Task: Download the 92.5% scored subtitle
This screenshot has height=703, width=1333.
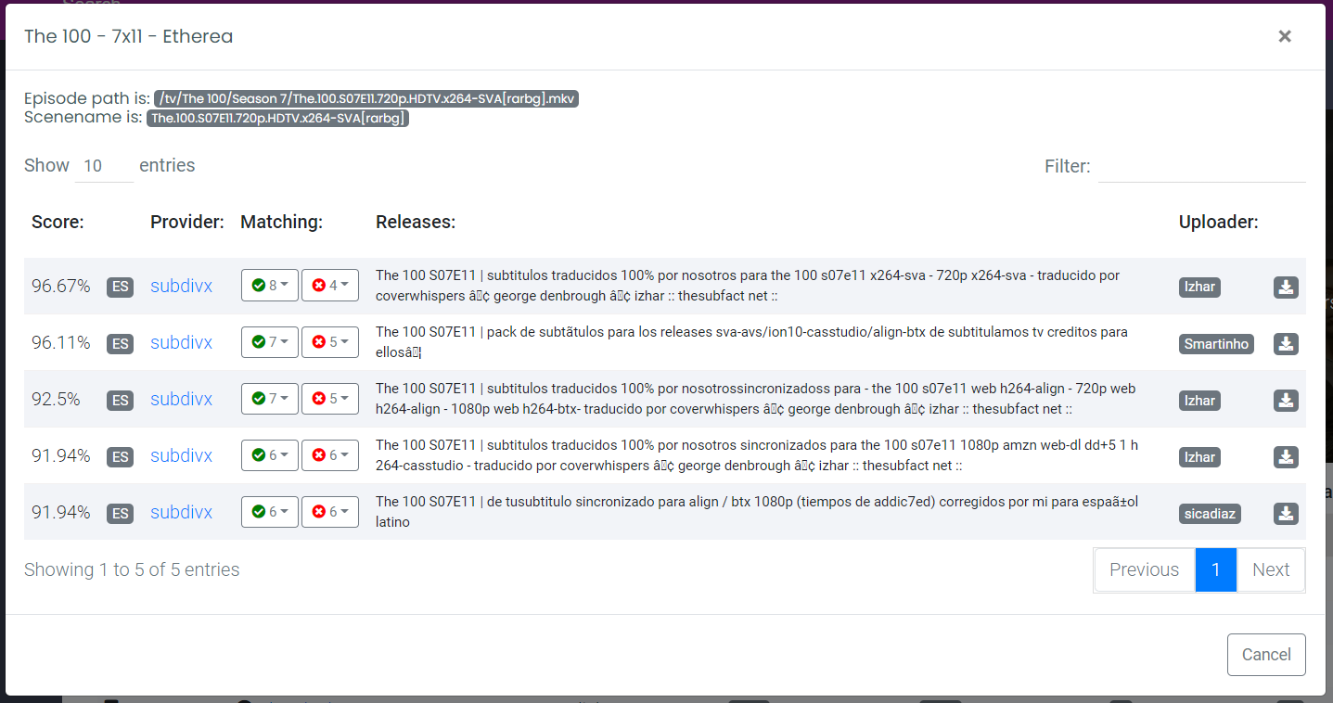Action: (x=1286, y=401)
